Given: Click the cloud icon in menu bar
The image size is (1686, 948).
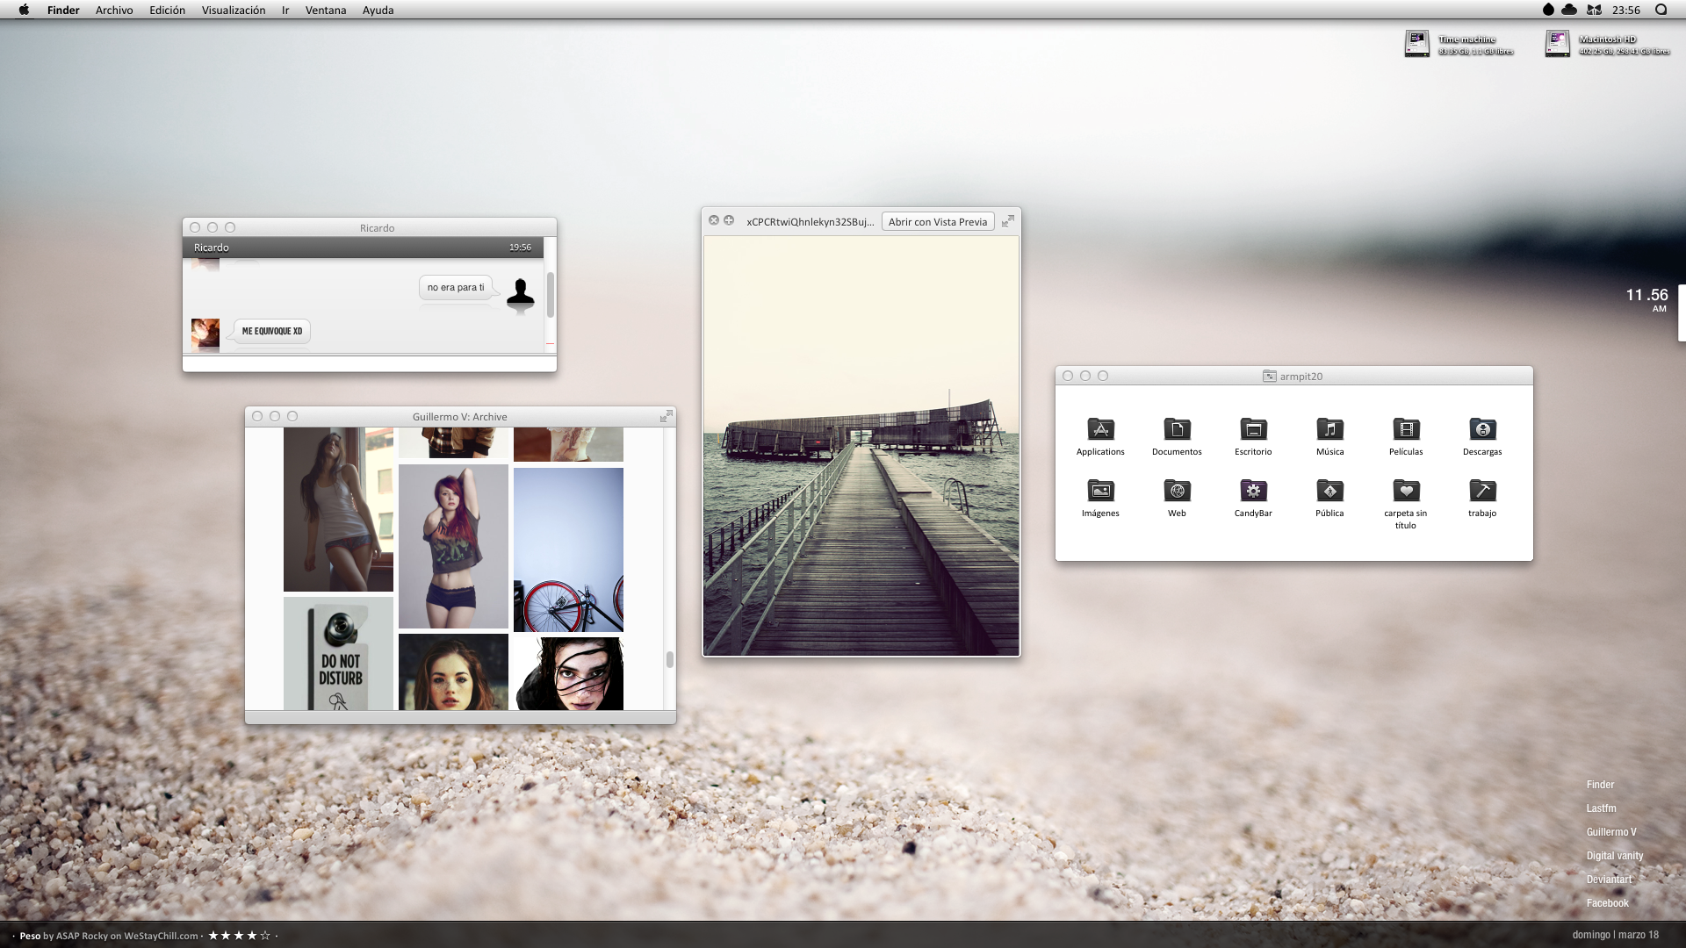Looking at the screenshot, I should click(x=1569, y=10).
